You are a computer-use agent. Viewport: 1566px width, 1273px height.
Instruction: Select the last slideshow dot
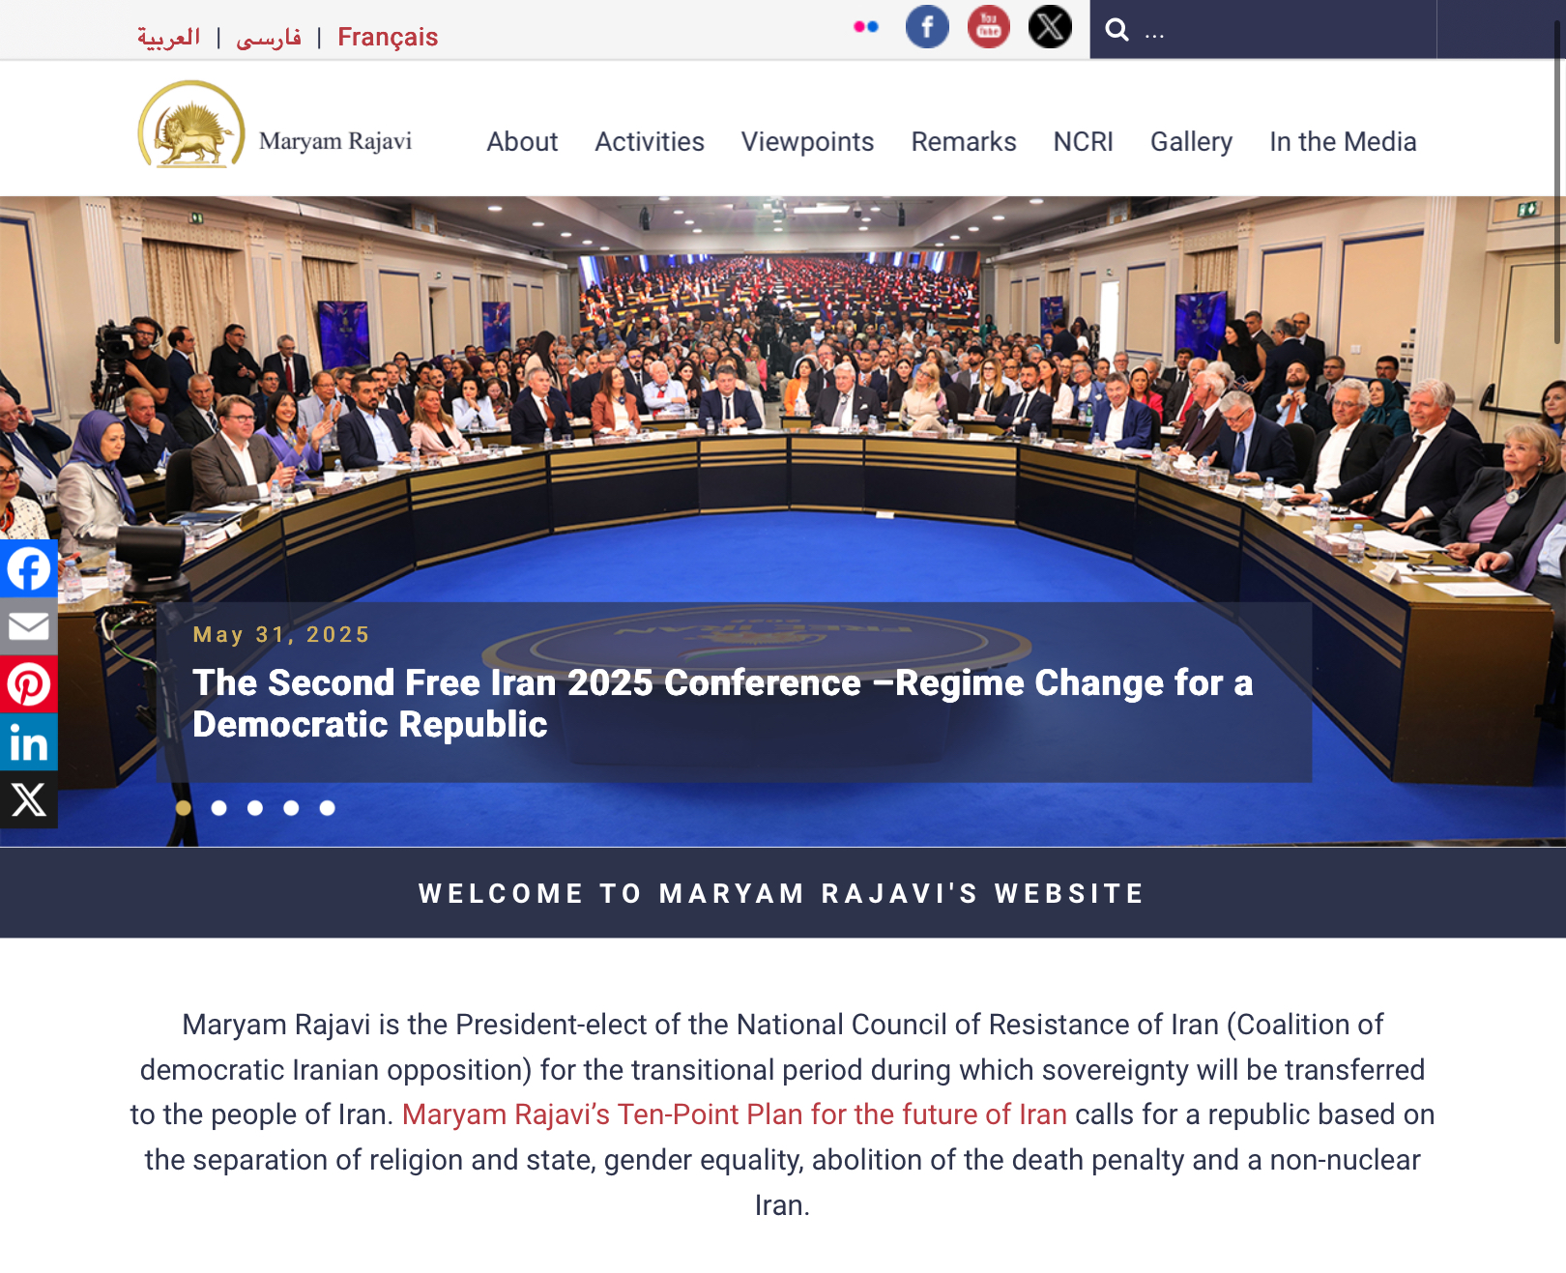(328, 808)
